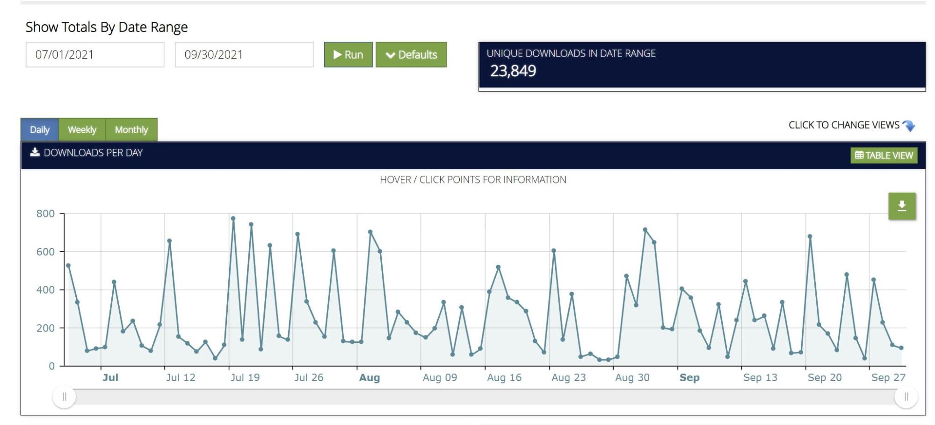Viewport: 935px width, 425px height.
Task: Expand the Defaults dropdown
Action: pos(411,55)
